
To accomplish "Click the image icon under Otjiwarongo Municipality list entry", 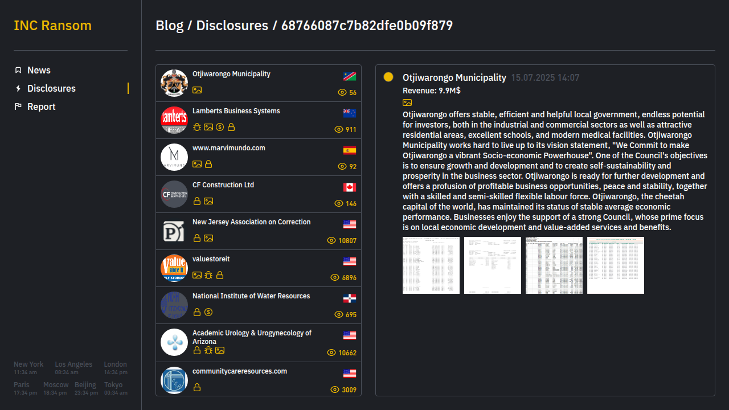I will 197,90.
